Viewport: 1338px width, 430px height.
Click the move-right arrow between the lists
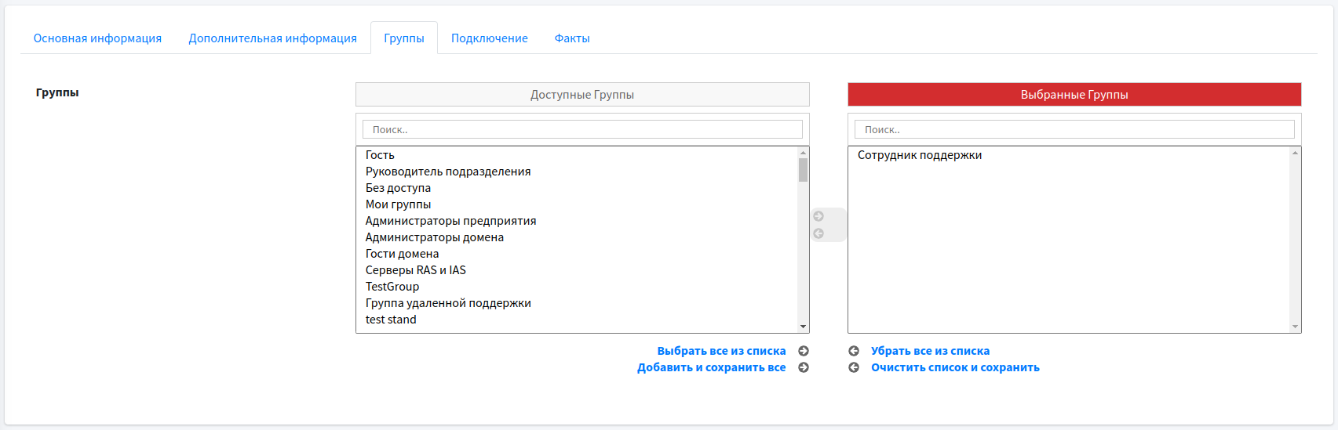(x=818, y=216)
